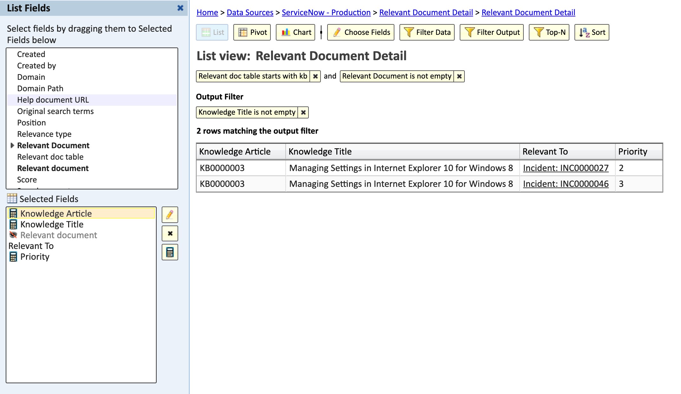Open the Choose Fields tool

pos(361,32)
